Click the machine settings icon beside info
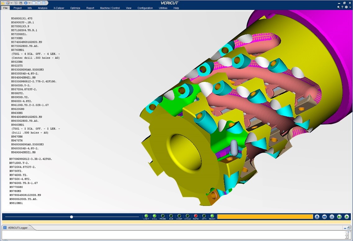The image size is (353, 241). 21,3
